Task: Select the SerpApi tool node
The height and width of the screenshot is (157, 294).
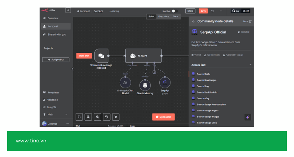Action: pos(165,82)
